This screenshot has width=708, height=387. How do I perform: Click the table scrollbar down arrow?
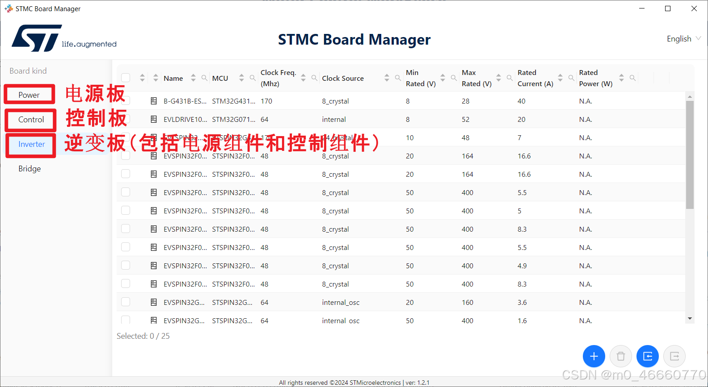690,318
